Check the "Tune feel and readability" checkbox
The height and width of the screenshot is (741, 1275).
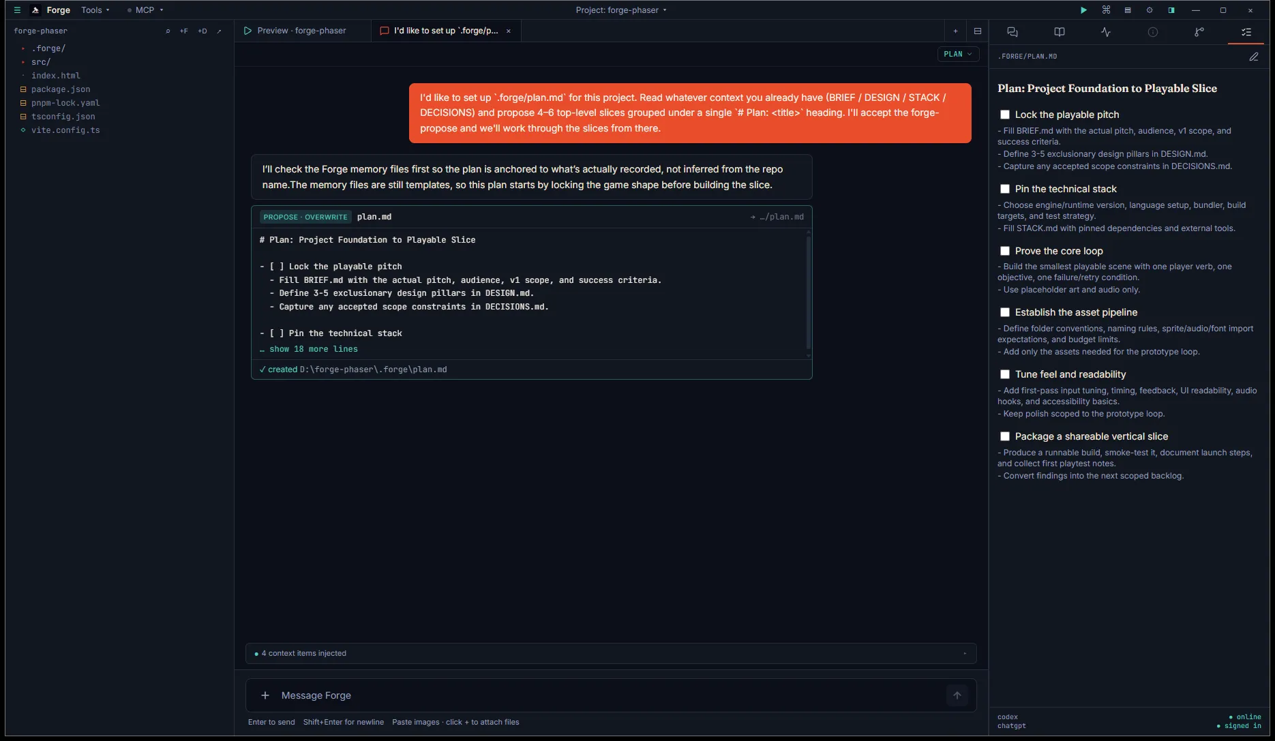pyautogui.click(x=1005, y=374)
